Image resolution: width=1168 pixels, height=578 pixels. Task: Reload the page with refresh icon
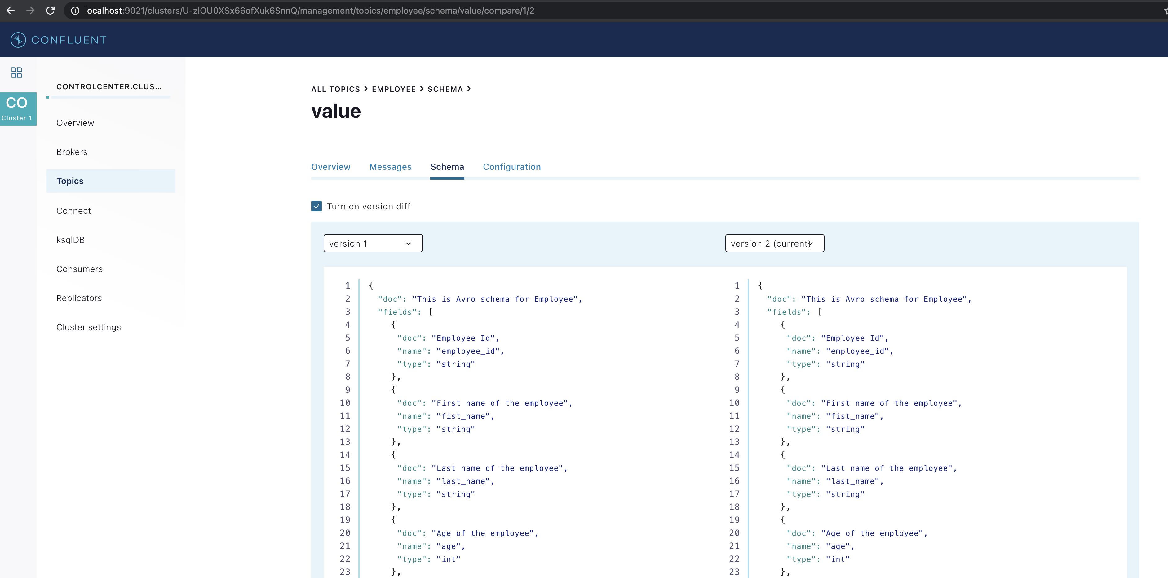click(x=50, y=11)
